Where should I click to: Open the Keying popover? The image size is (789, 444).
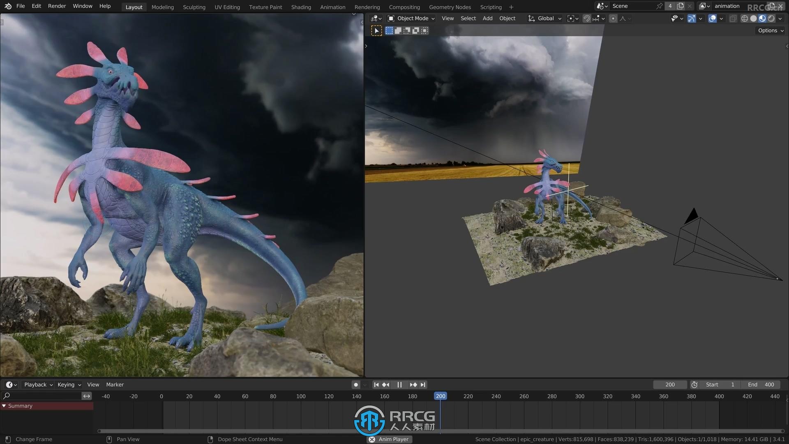pos(69,385)
